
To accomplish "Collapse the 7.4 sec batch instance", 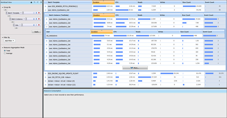I will click(46, 27).
